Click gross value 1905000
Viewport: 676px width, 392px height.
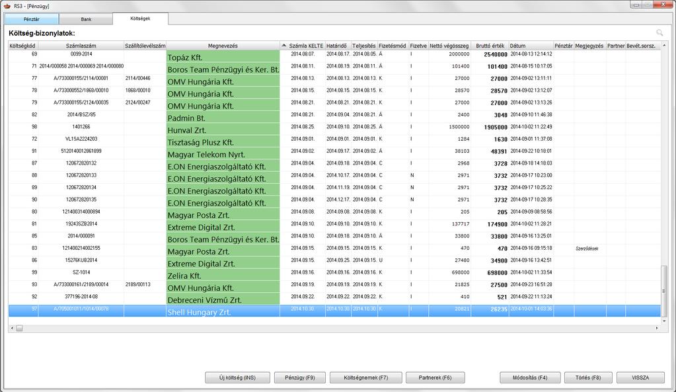coord(496,127)
